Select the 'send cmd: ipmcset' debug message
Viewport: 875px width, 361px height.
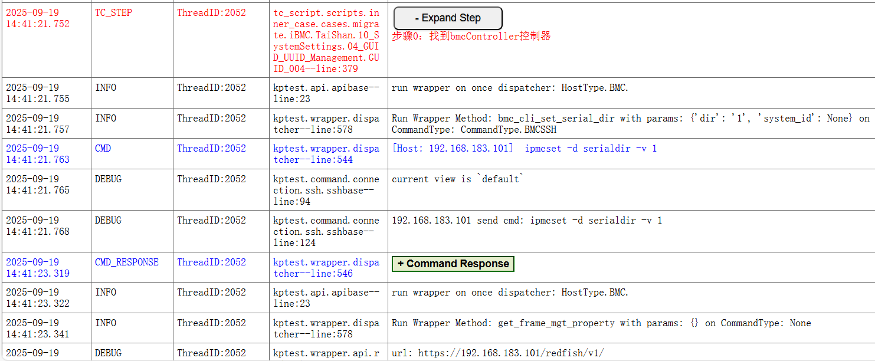[526, 221]
